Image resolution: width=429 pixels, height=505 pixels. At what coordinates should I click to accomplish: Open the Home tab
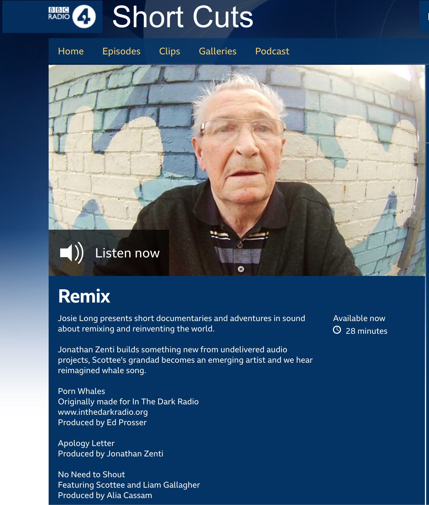pyautogui.click(x=71, y=51)
